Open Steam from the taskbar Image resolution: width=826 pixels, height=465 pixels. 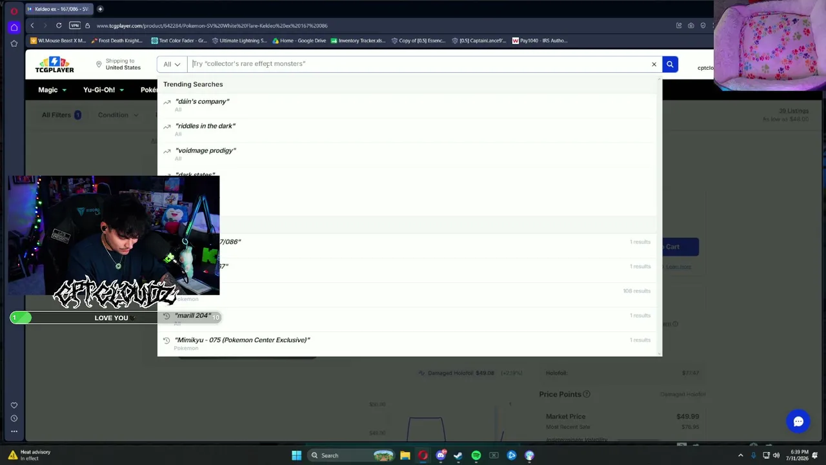[x=458, y=455]
